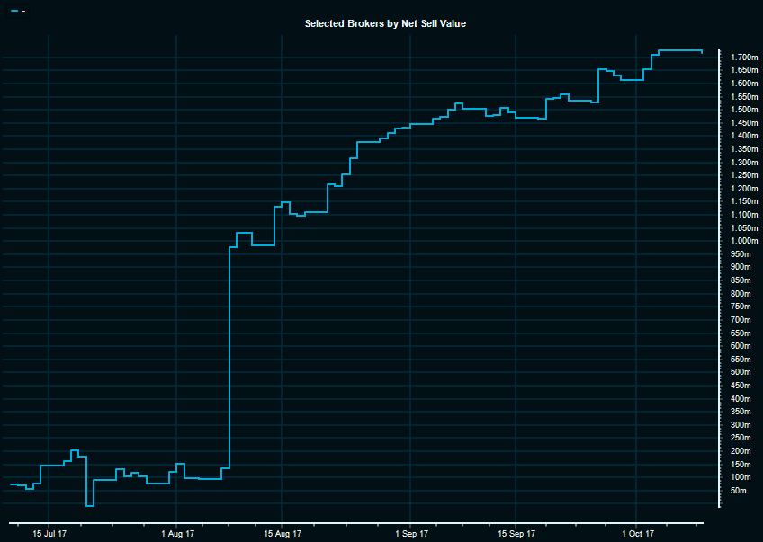Click the blue legend line swatch
The width and height of the screenshot is (763, 542).
tap(13, 11)
